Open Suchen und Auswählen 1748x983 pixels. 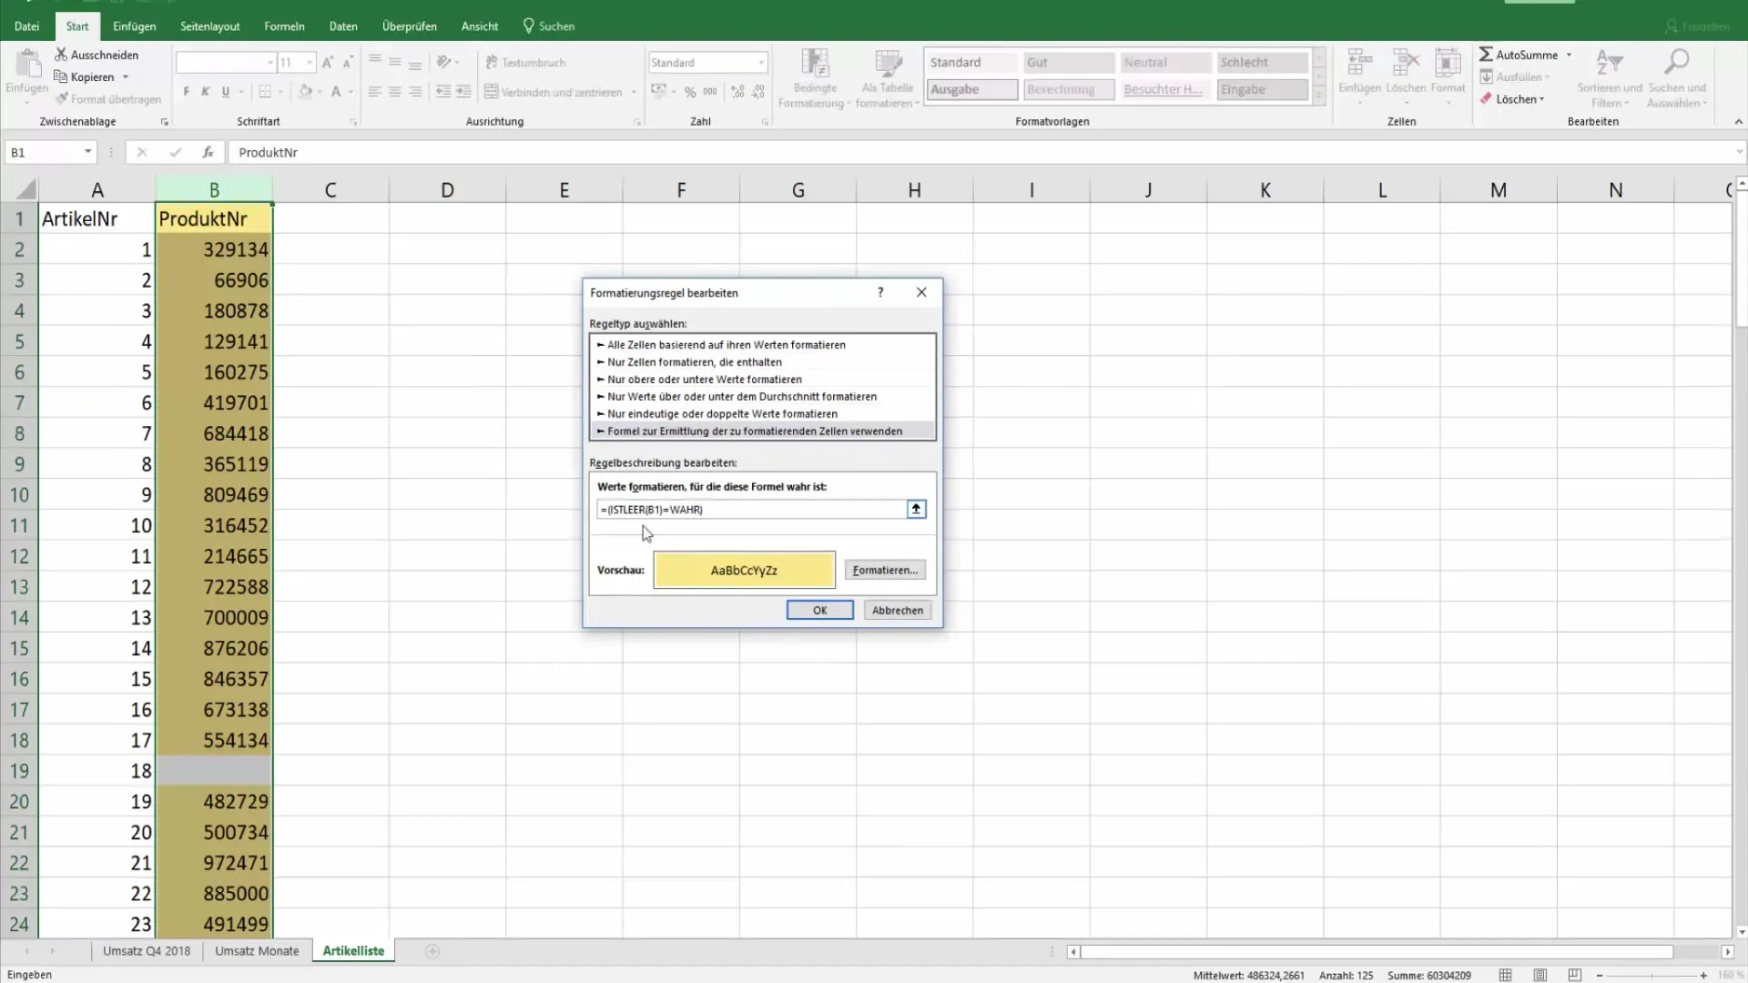tap(1677, 78)
